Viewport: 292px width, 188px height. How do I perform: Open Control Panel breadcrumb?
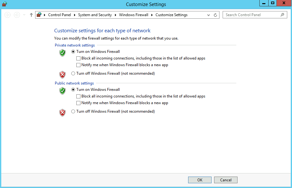coord(60,15)
